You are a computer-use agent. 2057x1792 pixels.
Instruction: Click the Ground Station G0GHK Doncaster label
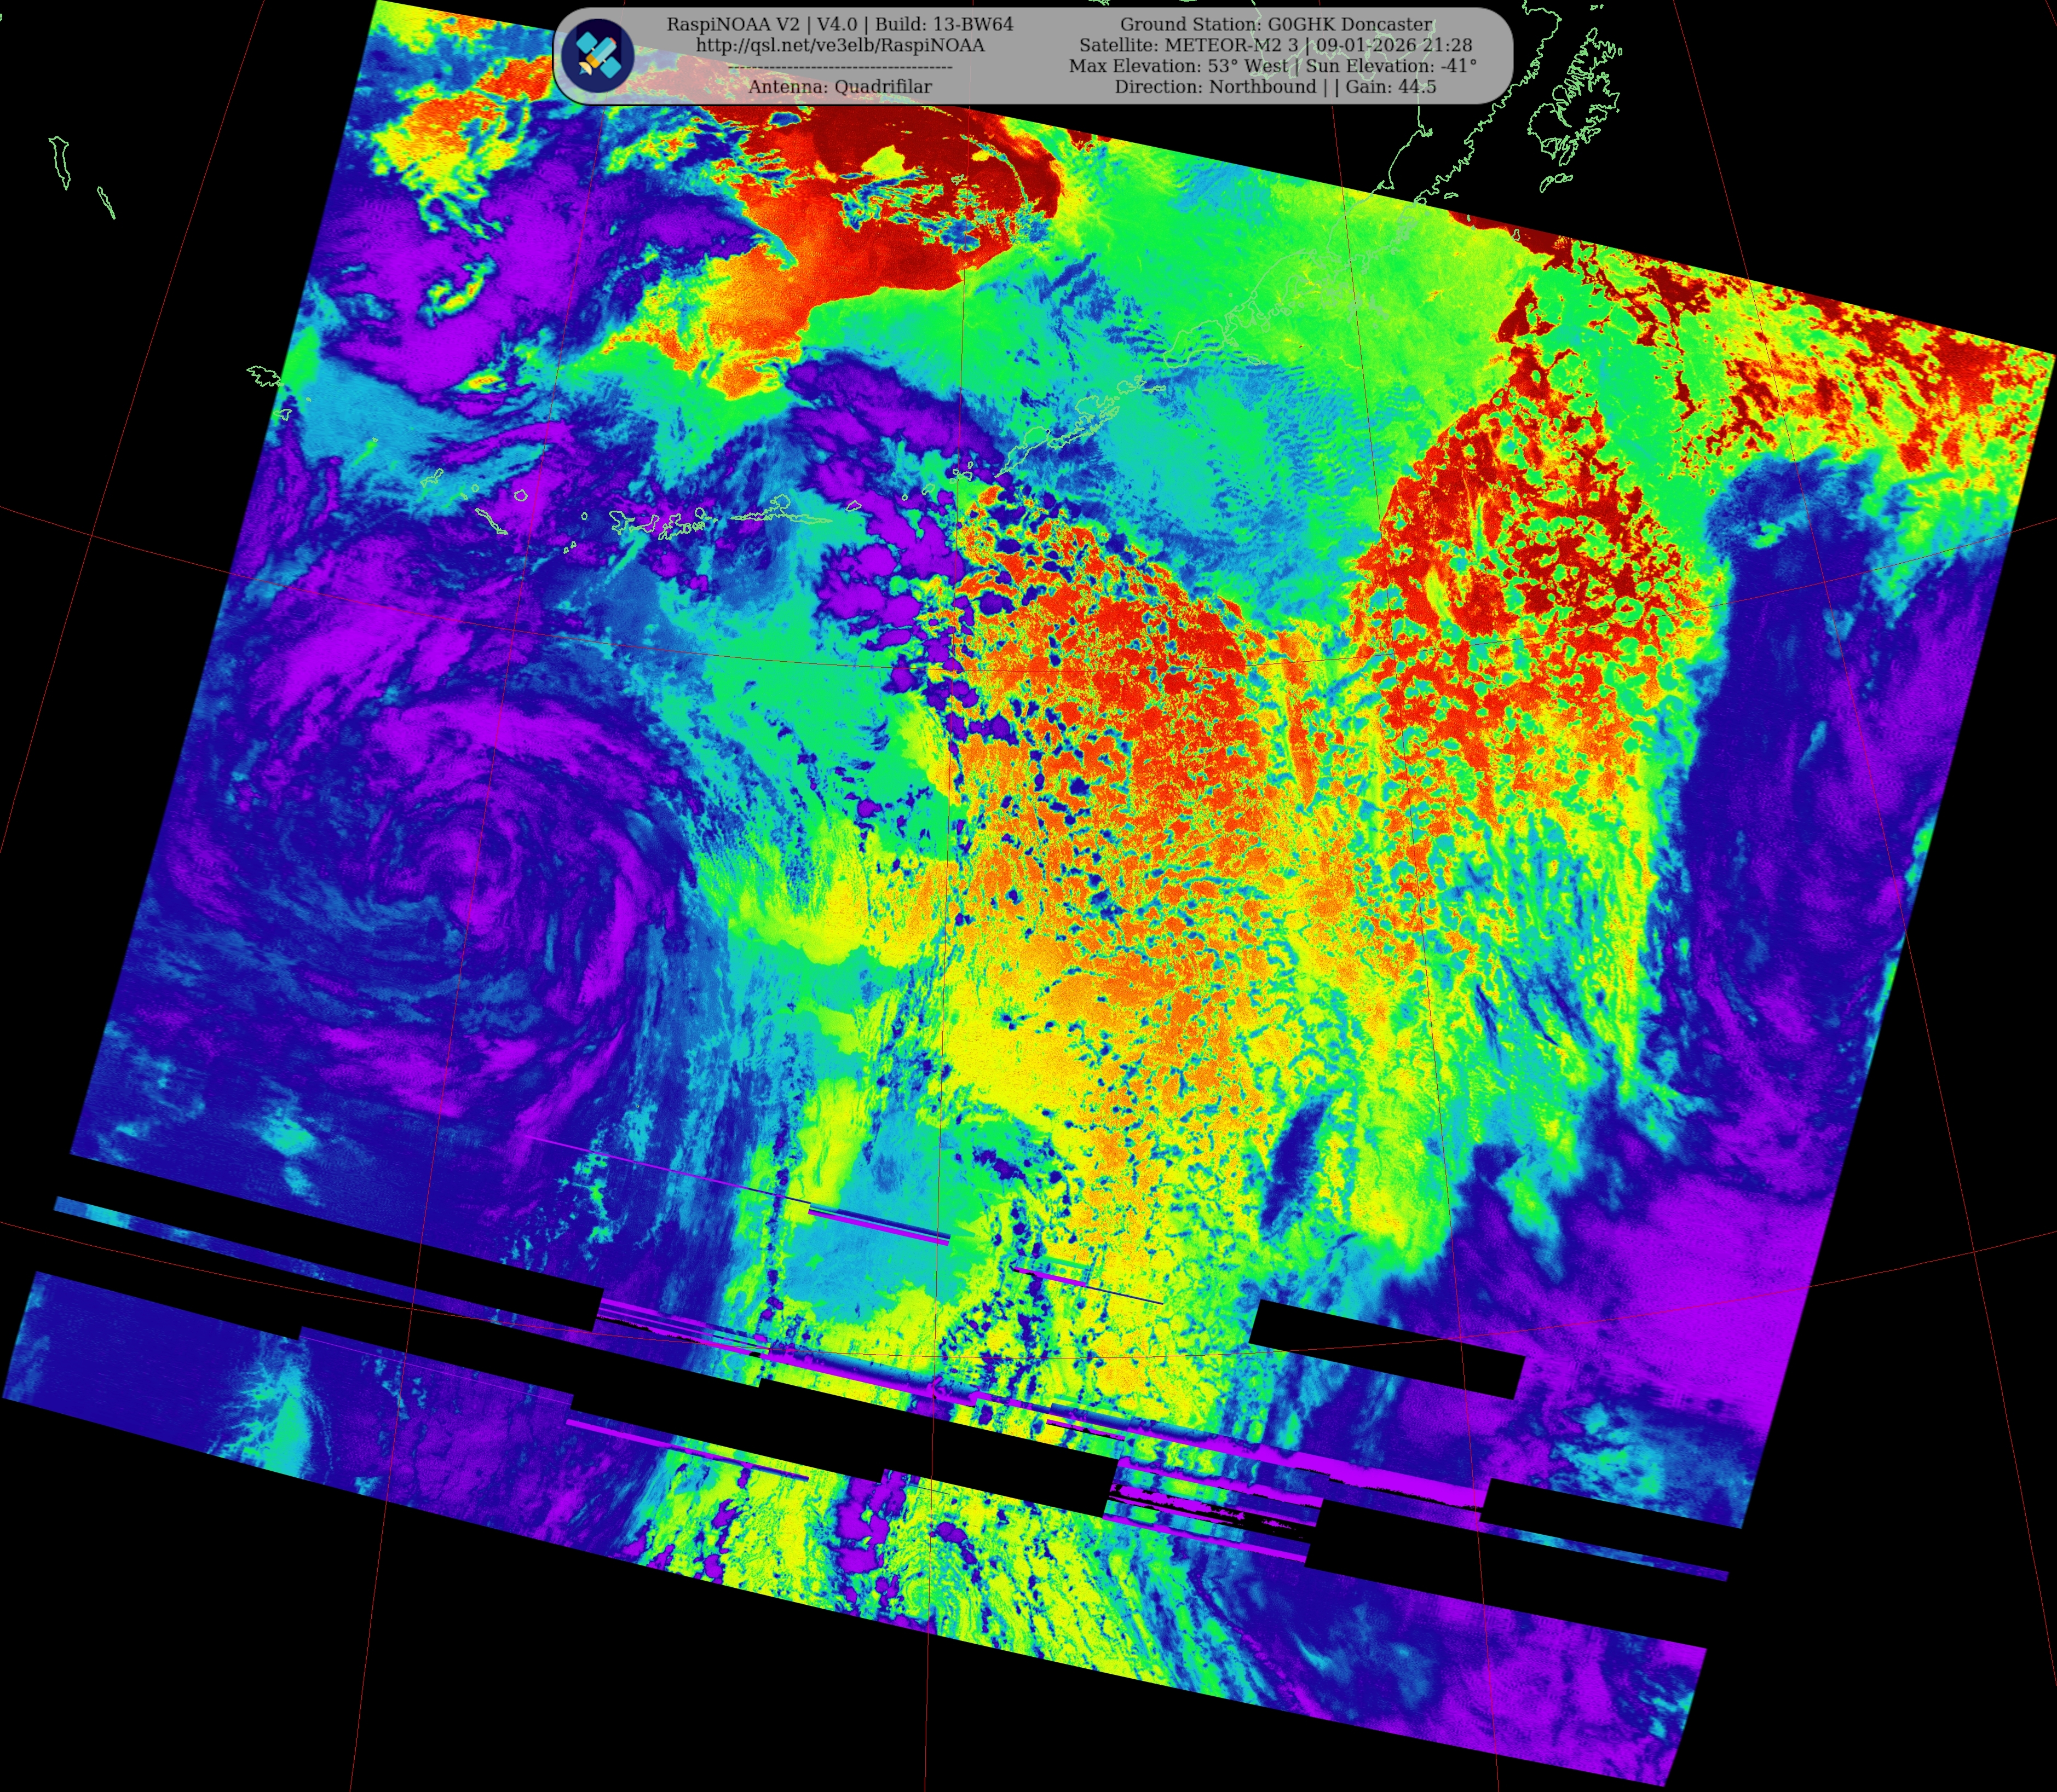pyautogui.click(x=1276, y=24)
